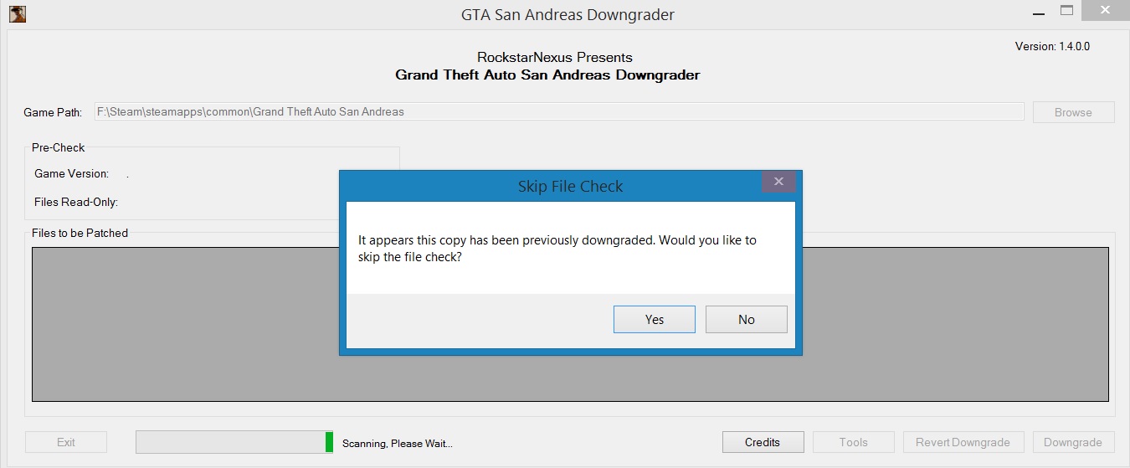Click the 'Game Version:' label
This screenshot has width=1130, height=468.
tap(71, 173)
